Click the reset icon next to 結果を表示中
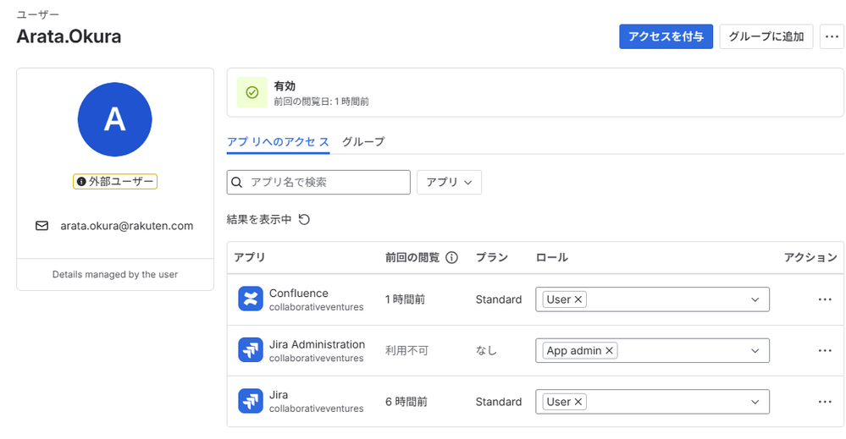Viewport: 846px width, 439px height. tap(304, 219)
